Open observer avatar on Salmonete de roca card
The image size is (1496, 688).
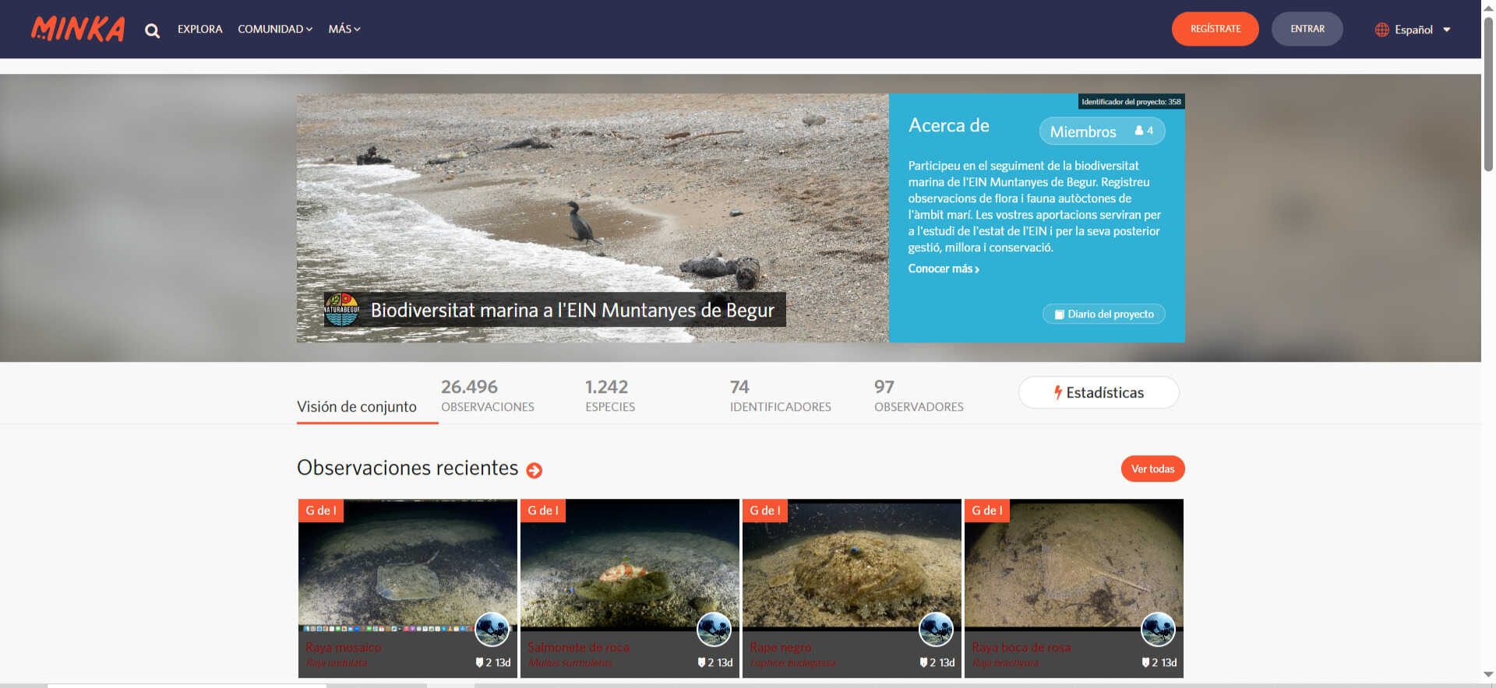click(x=714, y=630)
